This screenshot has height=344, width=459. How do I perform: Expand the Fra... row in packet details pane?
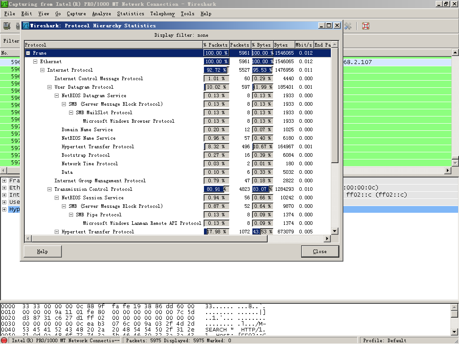pyautogui.click(x=4, y=181)
